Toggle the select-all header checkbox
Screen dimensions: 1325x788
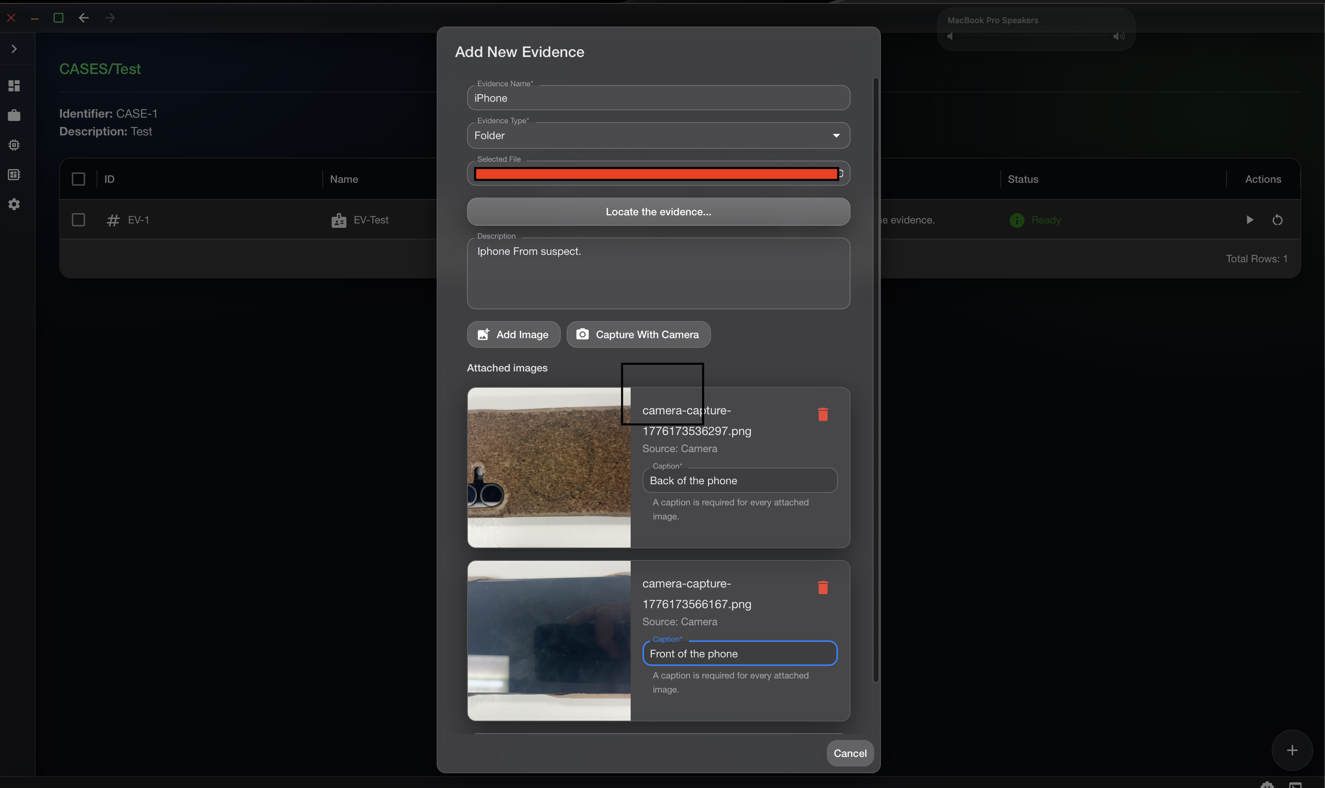coord(78,179)
